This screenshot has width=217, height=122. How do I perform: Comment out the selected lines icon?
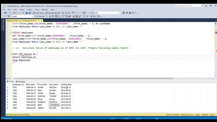[84, 16]
